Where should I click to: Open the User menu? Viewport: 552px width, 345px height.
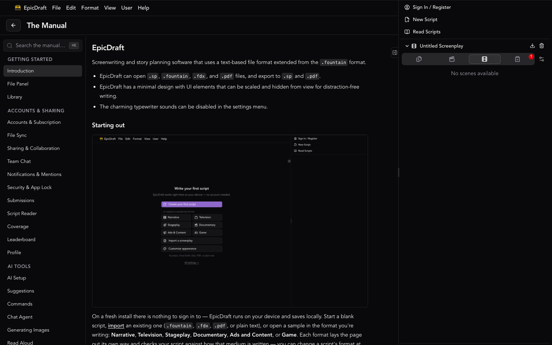click(127, 8)
